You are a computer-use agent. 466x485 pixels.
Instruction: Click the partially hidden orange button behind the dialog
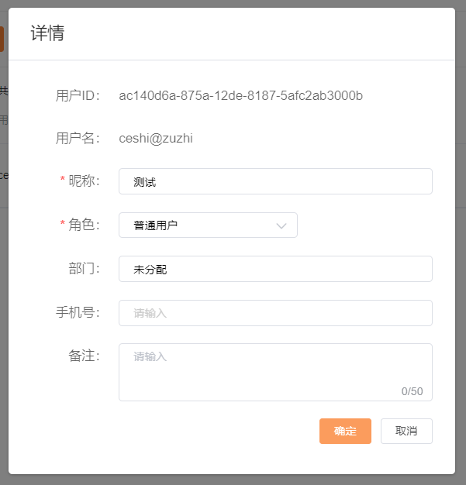2,39
